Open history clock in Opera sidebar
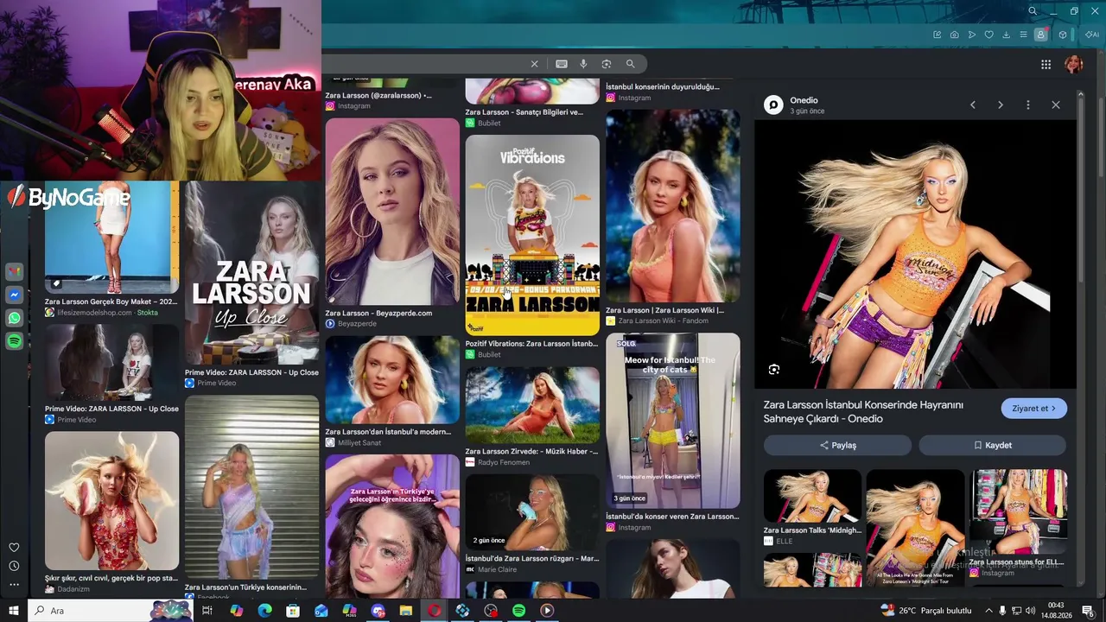 click(x=14, y=566)
